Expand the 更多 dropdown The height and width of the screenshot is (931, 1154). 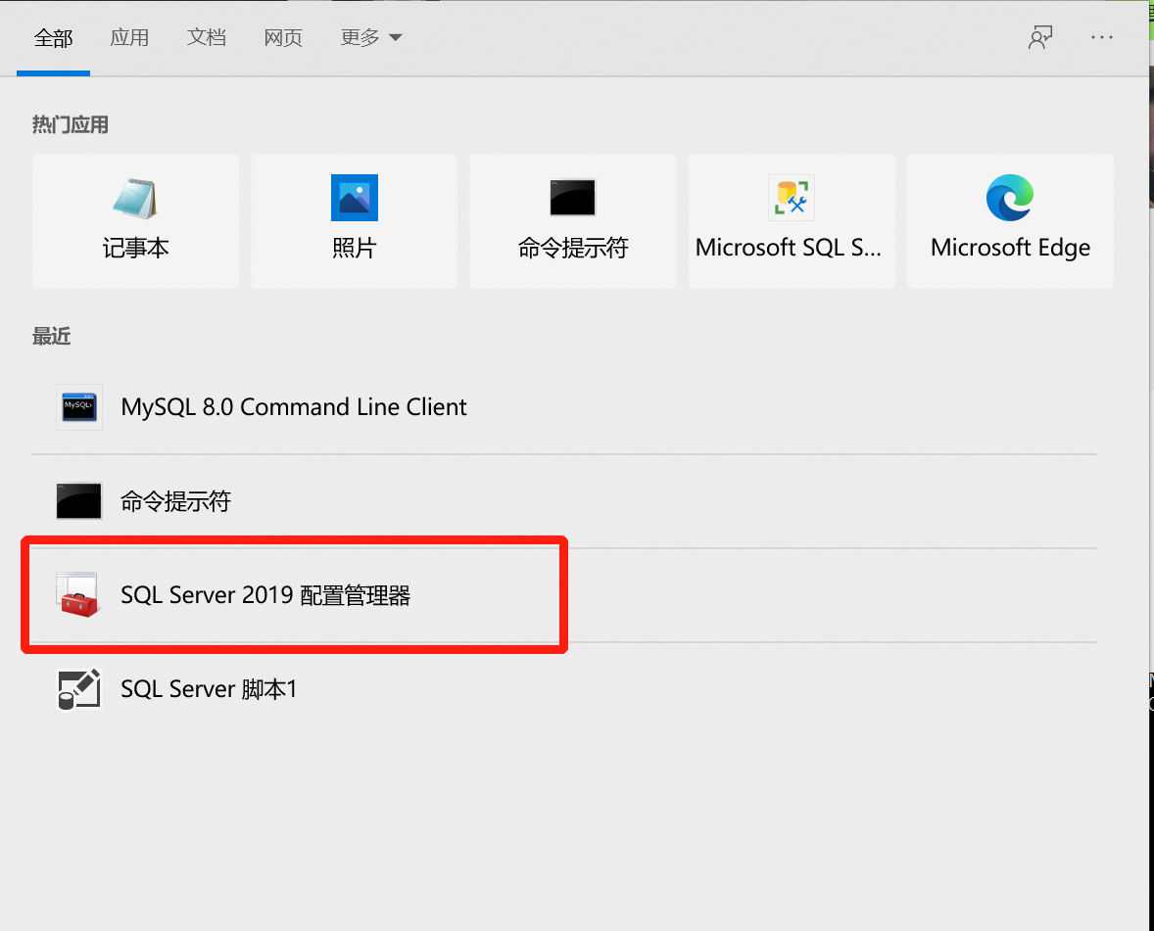click(x=370, y=37)
